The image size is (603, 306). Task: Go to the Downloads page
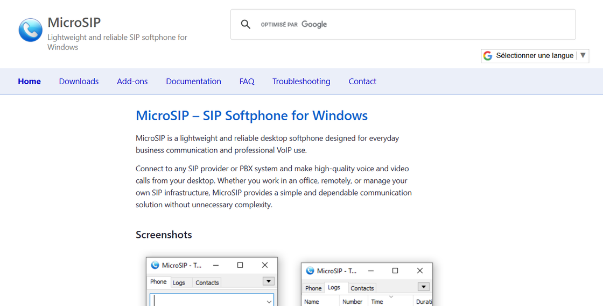pyautogui.click(x=79, y=81)
